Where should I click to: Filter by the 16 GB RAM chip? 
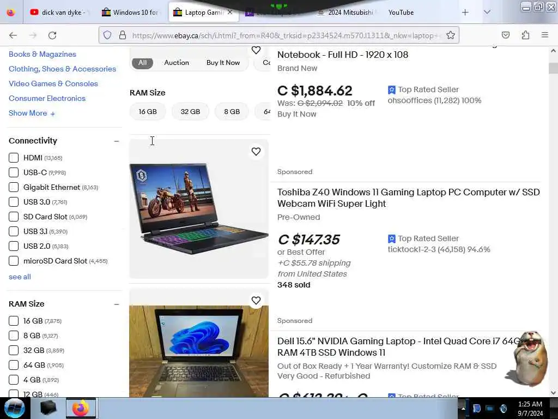[148, 111]
